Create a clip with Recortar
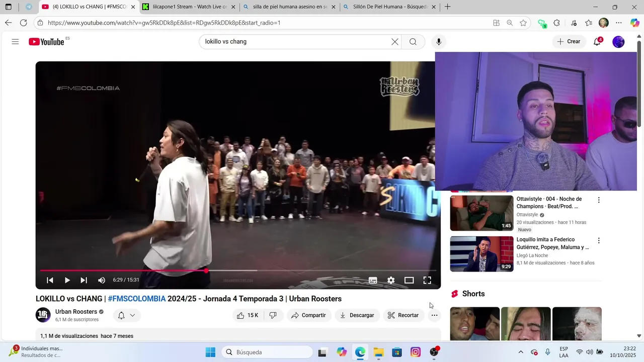The width and height of the screenshot is (644, 362). coord(403,315)
